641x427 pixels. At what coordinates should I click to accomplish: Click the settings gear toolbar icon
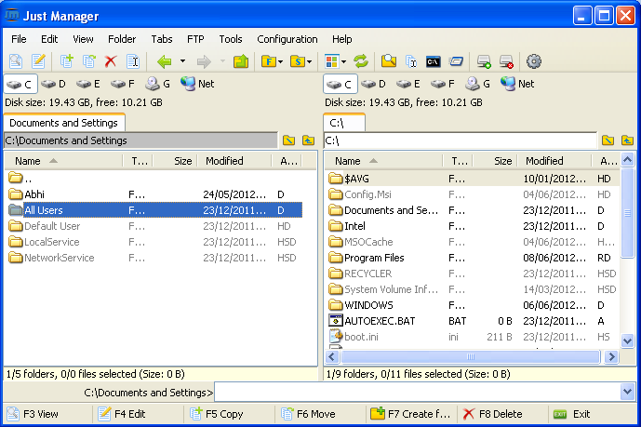pos(534,61)
